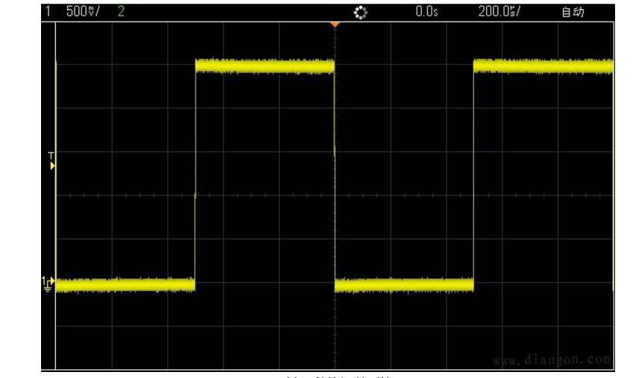
Task: Click the orange trigger time reference marker
Action: click(334, 25)
